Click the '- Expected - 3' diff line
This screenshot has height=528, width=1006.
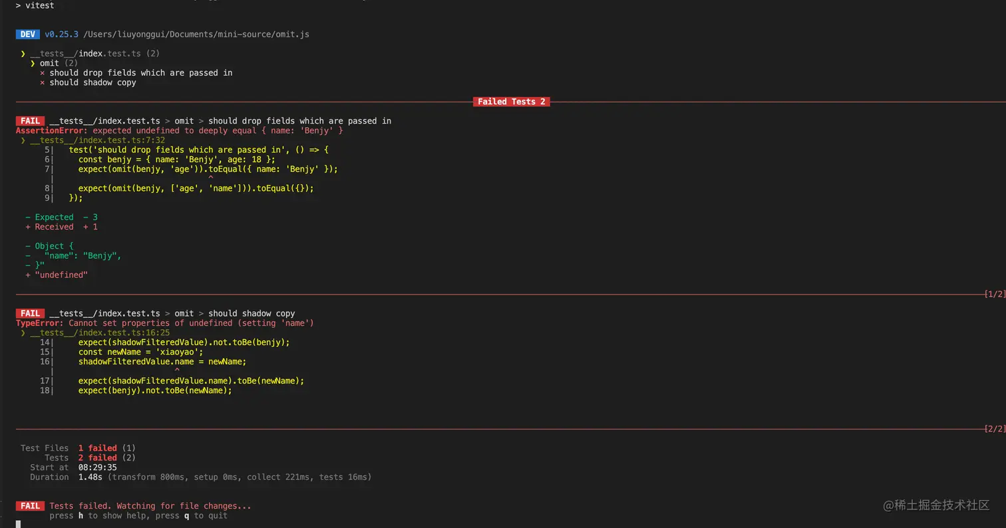(62, 217)
